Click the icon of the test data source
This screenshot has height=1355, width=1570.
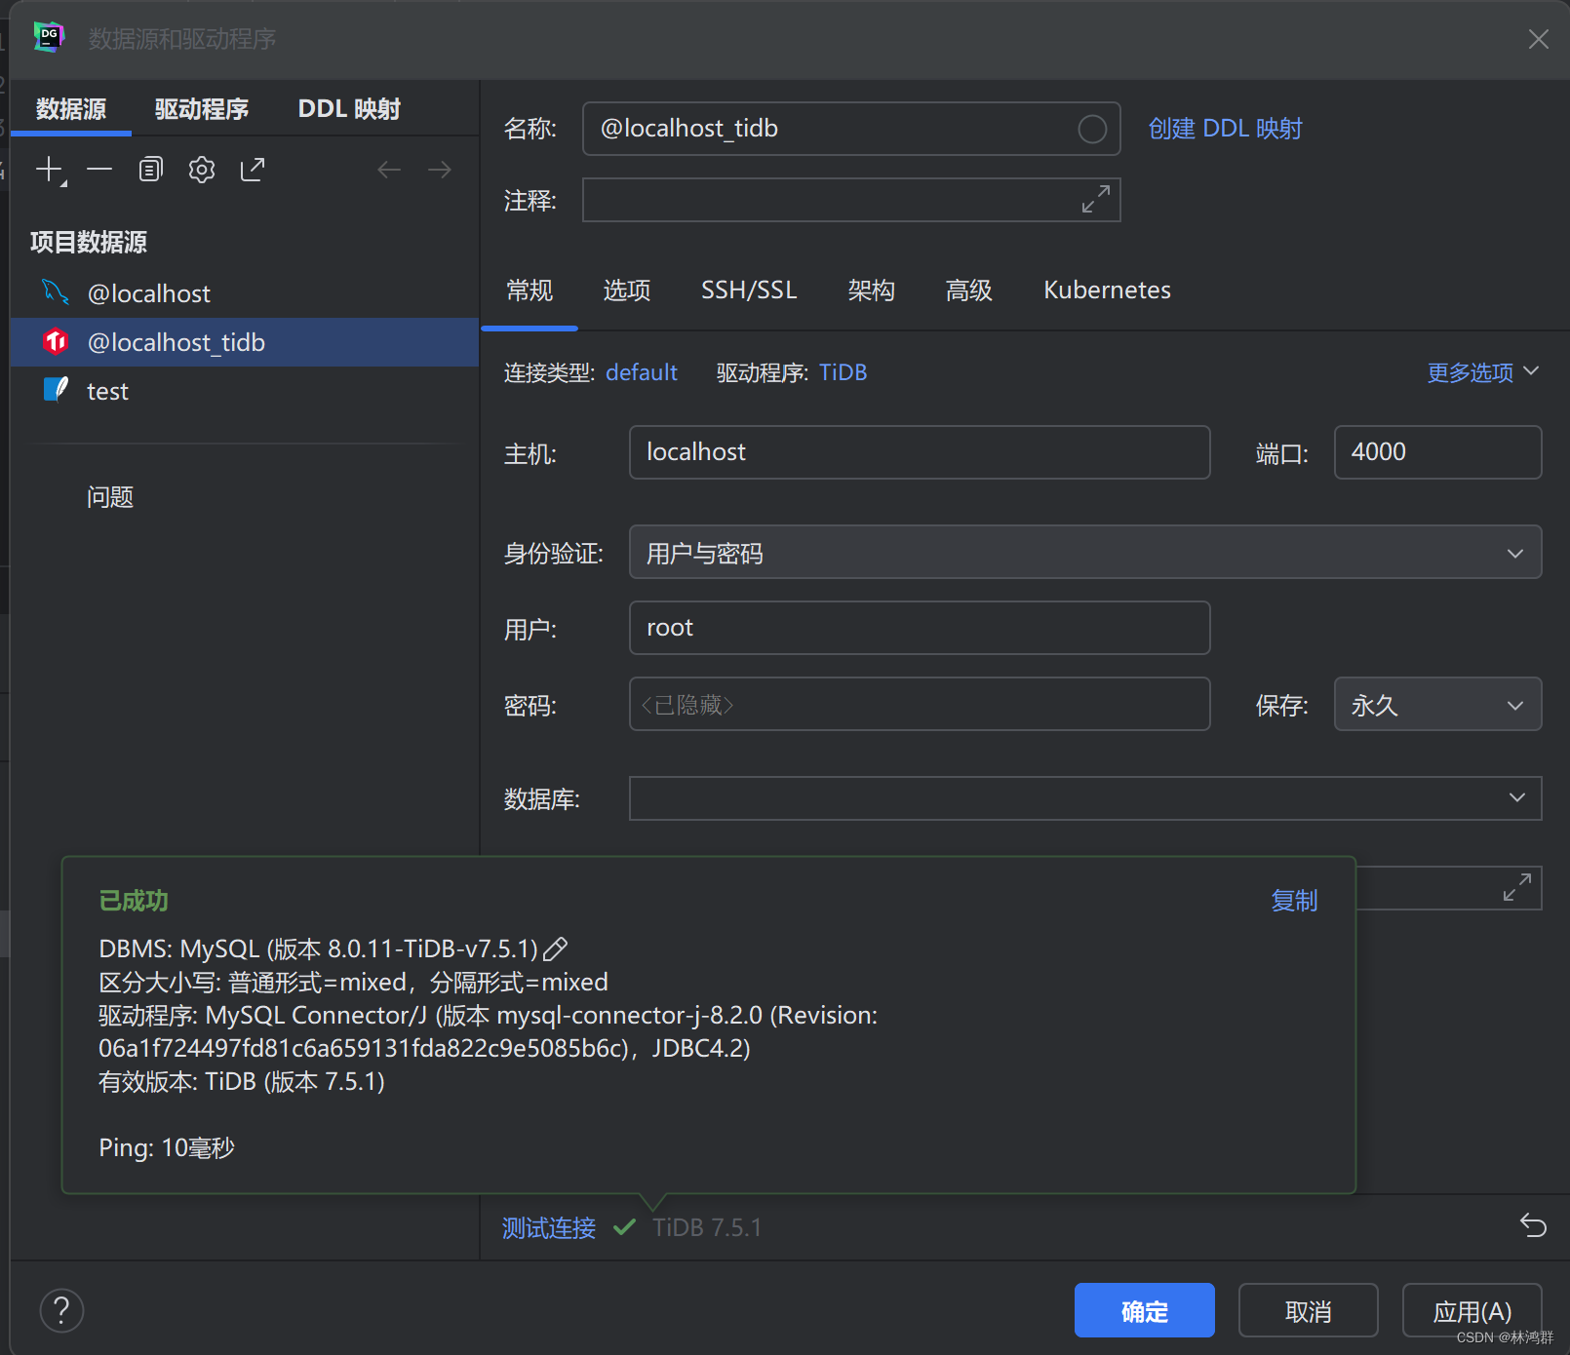[56, 389]
